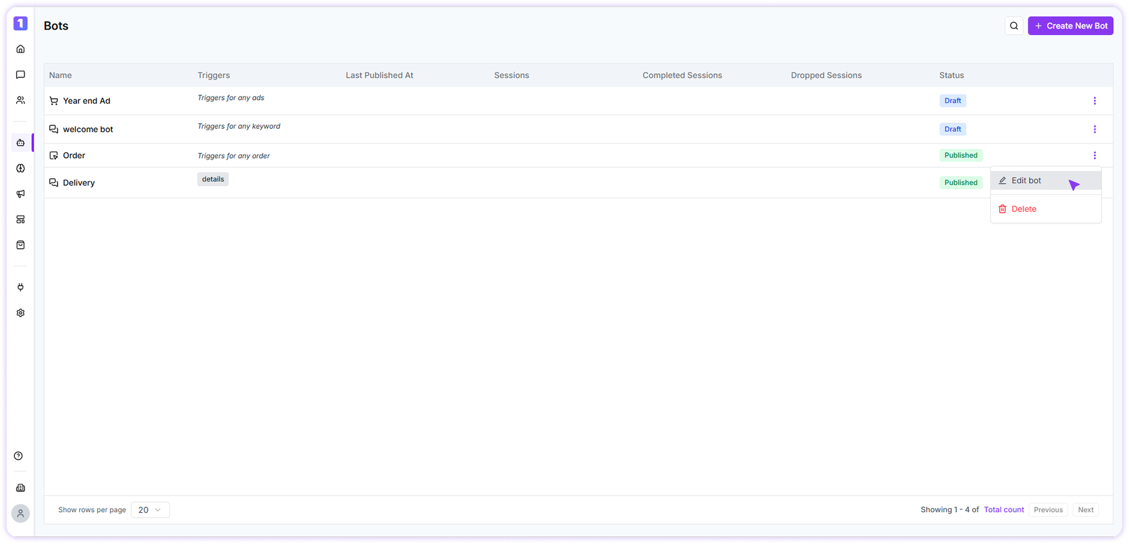Open the shopping bag commerce icon
Image resolution: width=1129 pixels, height=544 pixels.
point(20,245)
